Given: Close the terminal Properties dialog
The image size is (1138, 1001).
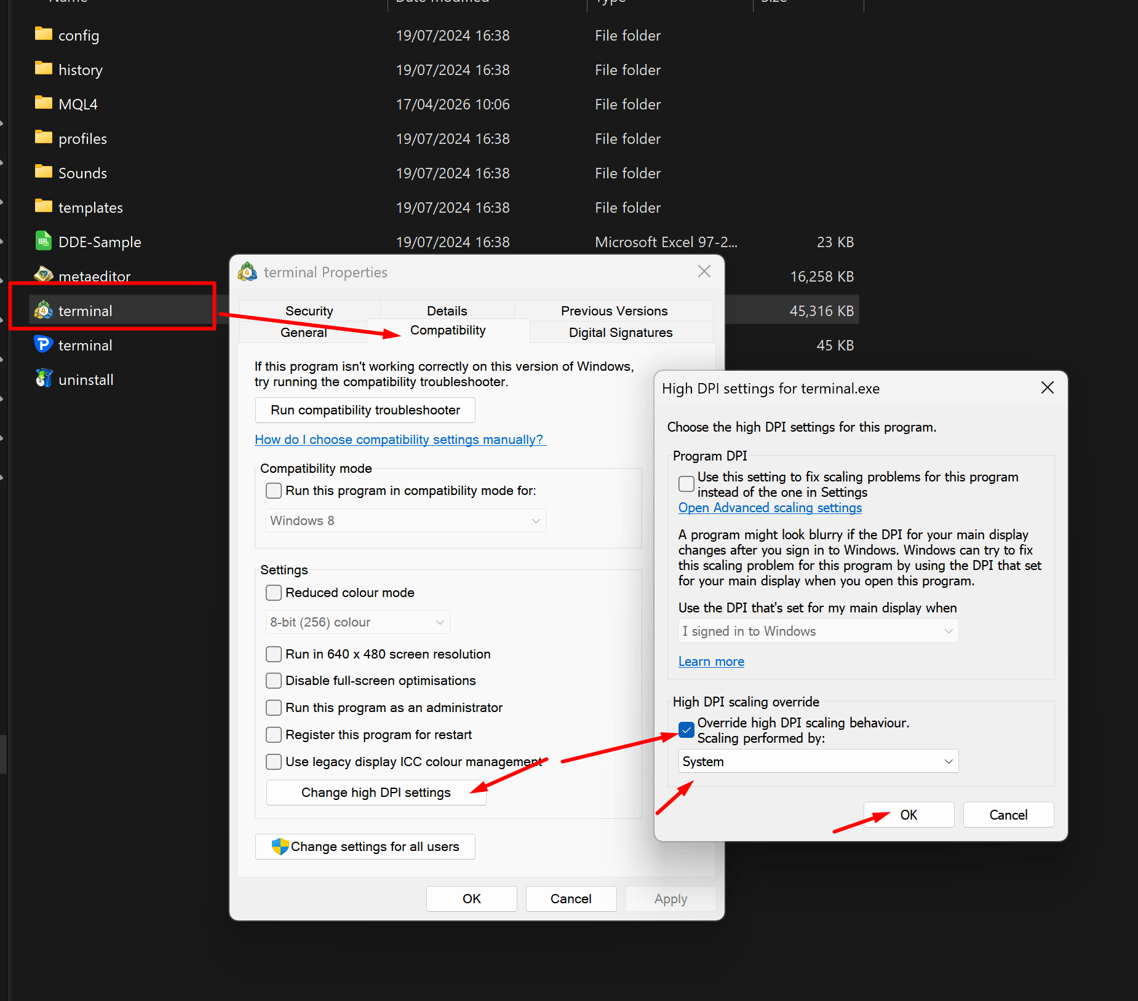Looking at the screenshot, I should pyautogui.click(x=704, y=271).
